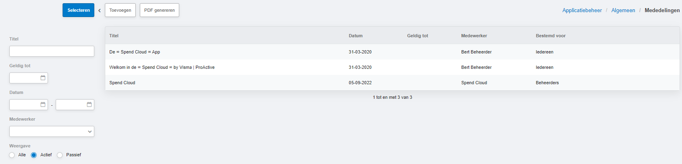The image size is (682, 164).
Task: Select the Passief radio button
Action: [x=60, y=155]
